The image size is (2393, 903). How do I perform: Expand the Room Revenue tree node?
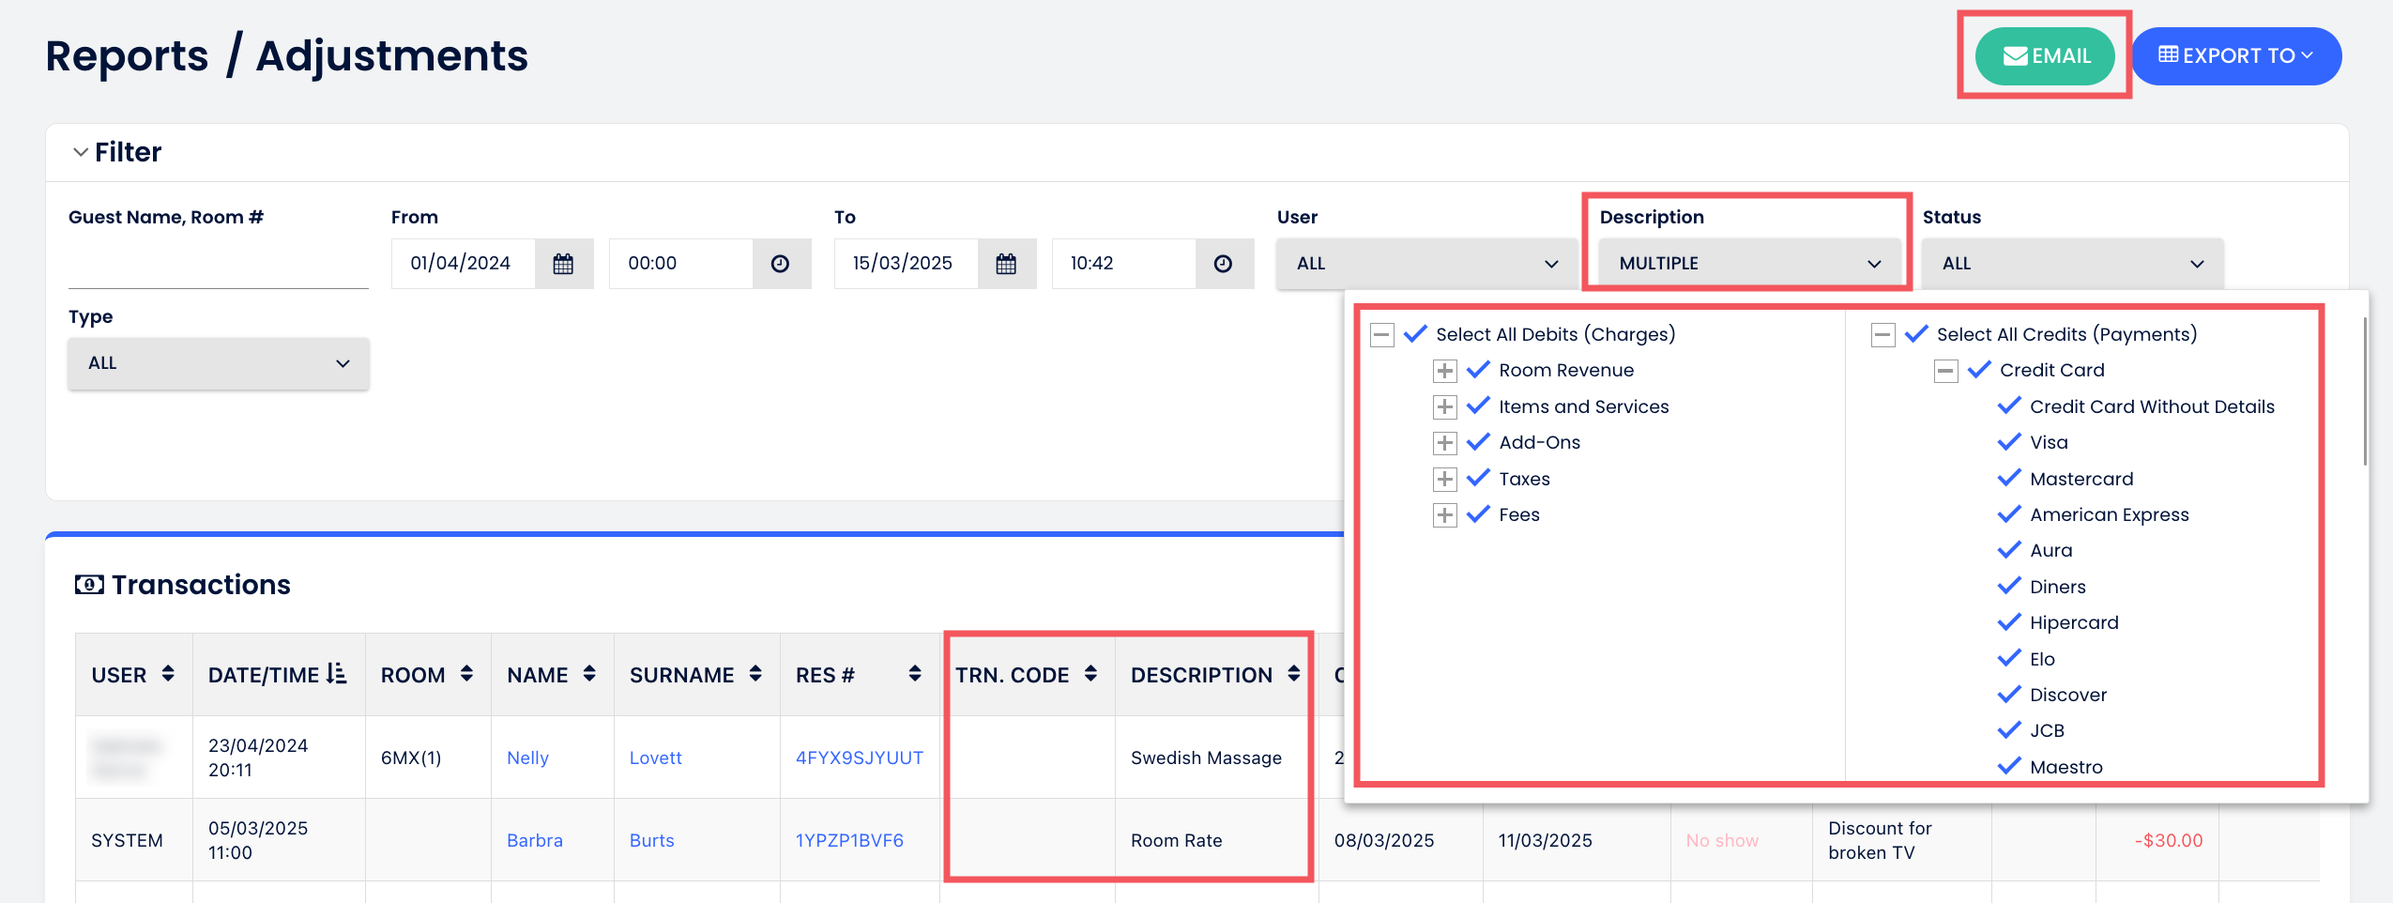click(x=1444, y=371)
